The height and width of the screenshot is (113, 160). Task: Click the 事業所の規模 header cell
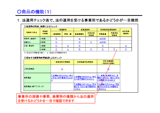(x=45, y=32)
